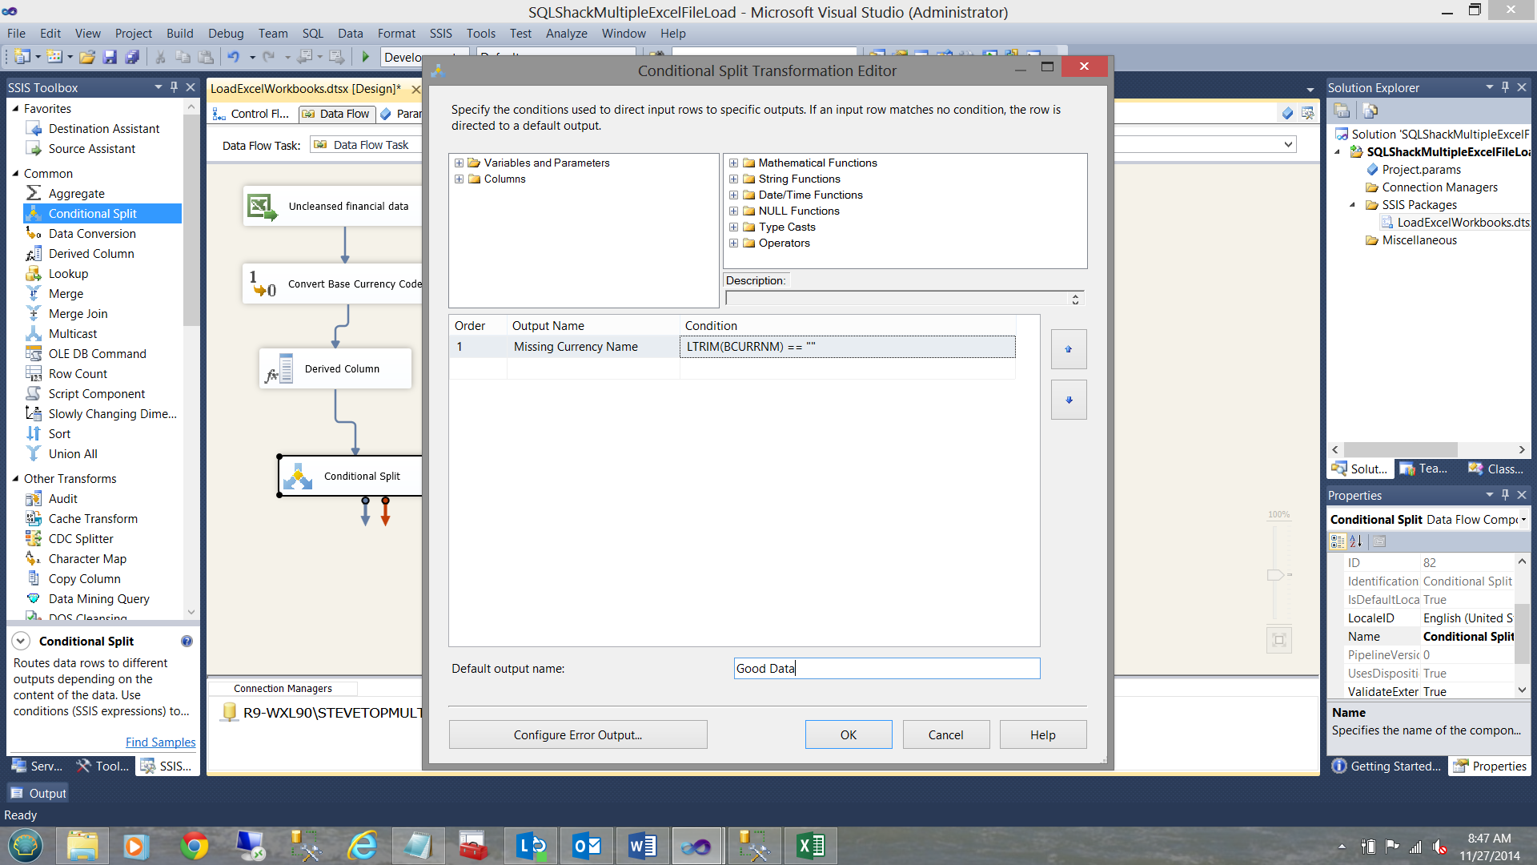The height and width of the screenshot is (865, 1537).
Task: Click the Start debugging play icon
Action: [x=366, y=57]
